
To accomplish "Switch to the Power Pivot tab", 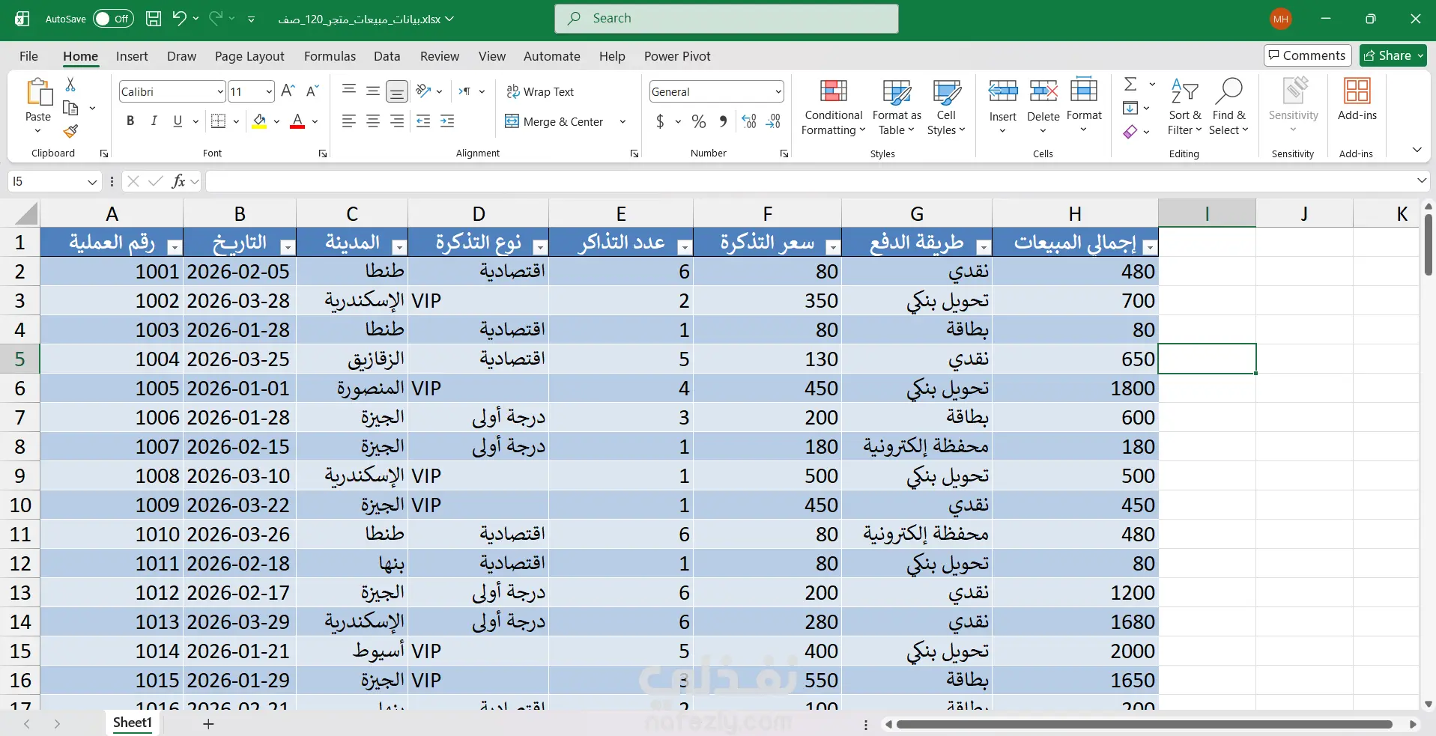I will coord(677,56).
